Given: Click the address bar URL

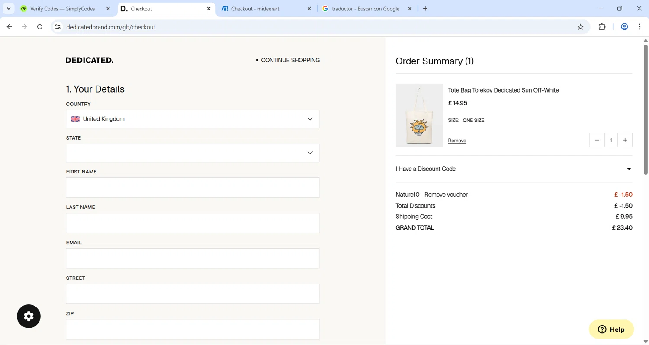Looking at the screenshot, I should 111,27.
